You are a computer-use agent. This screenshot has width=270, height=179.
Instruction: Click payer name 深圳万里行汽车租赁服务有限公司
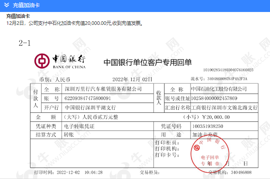click(103, 89)
